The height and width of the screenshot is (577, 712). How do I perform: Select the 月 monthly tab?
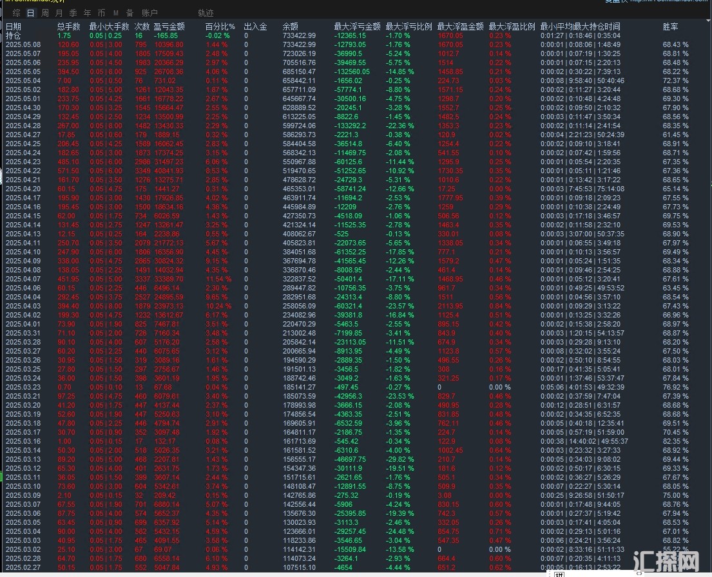click(59, 13)
